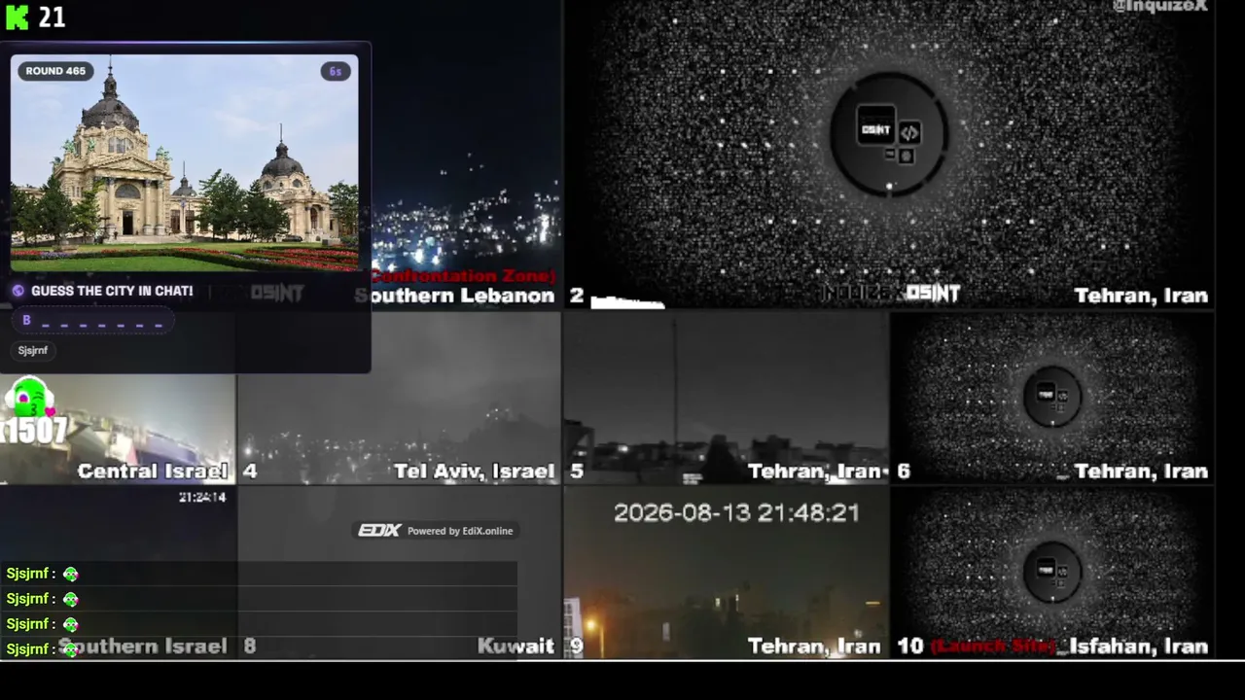Click the EDIX logo

[x=379, y=531]
